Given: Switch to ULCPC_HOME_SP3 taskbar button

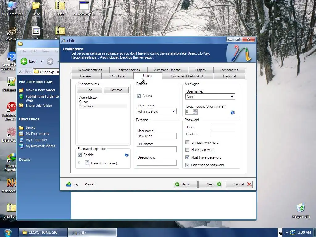Looking at the screenshot, I should tap(43, 232).
